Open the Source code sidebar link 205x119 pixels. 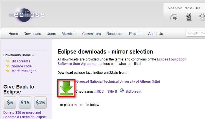(22, 66)
